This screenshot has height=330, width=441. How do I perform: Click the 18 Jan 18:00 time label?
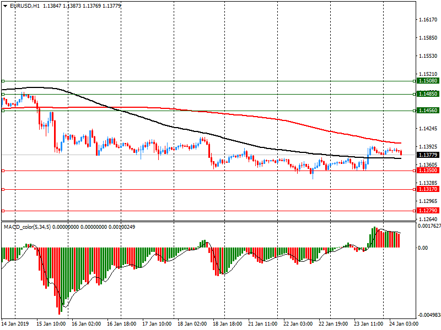[228, 324]
